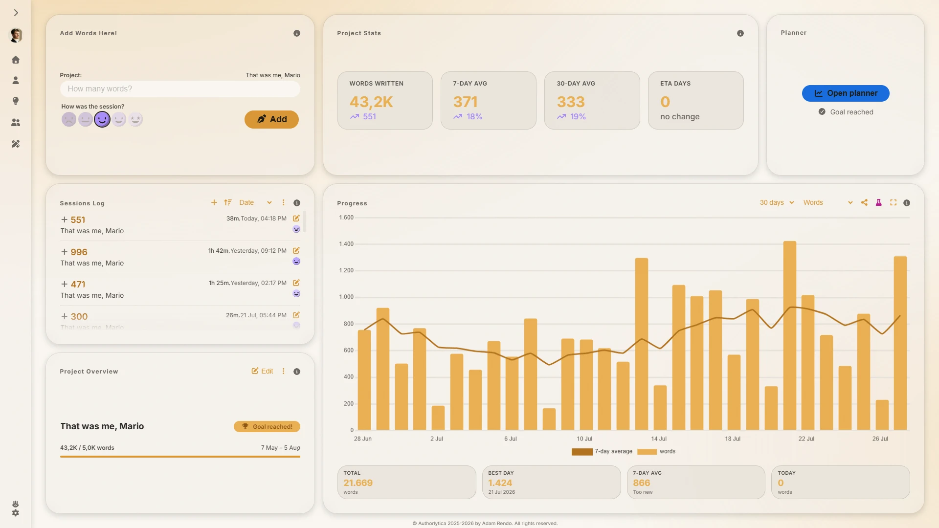Toggle the words legend item
Image resolution: width=939 pixels, height=528 pixels.
coord(657,452)
